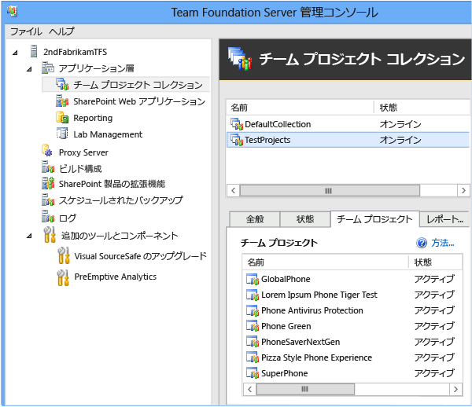Click collections list scroll-right arrow
Viewport: 472px width, 407px height.
coord(463,191)
